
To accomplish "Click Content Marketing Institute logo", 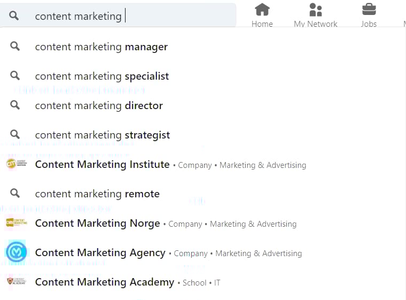I will (17, 164).
